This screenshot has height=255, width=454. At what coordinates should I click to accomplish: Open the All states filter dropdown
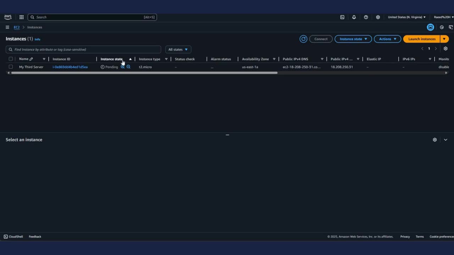coord(178,50)
